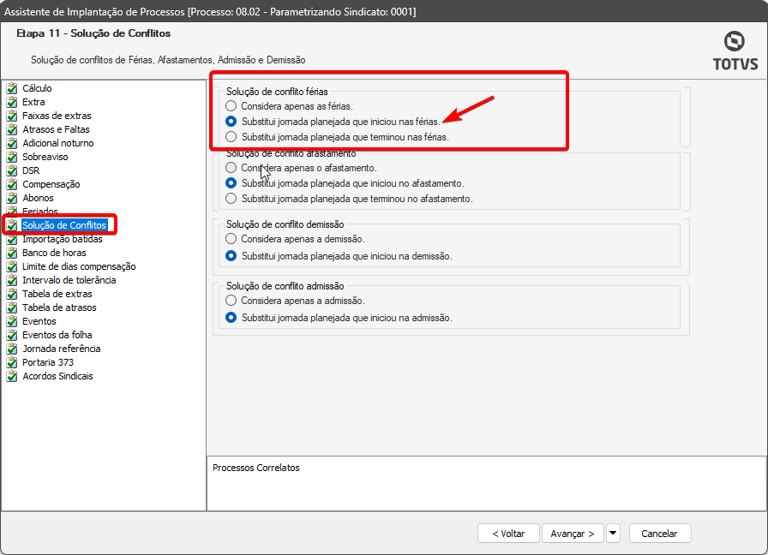Open the Jornada referência step
Image resolution: width=768 pixels, height=555 pixels.
point(61,349)
